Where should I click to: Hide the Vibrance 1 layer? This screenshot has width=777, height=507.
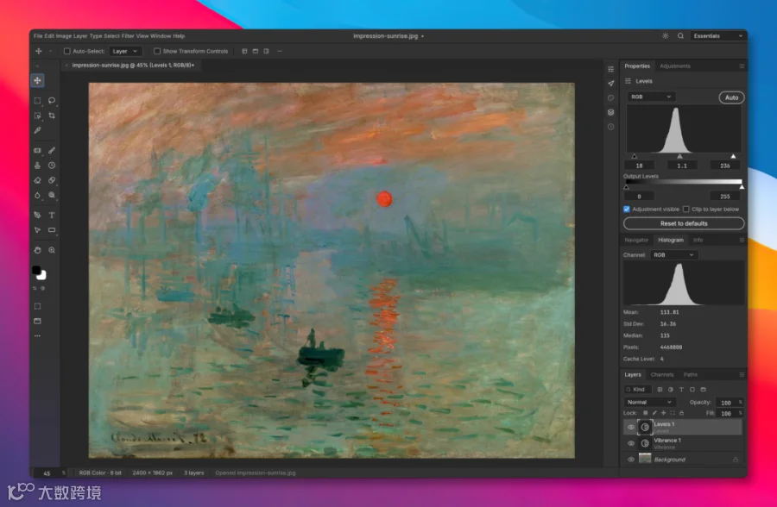(631, 443)
